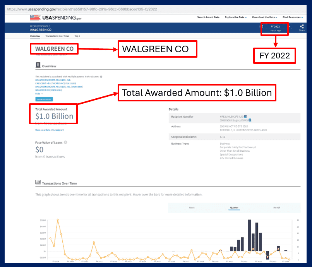
Task: Click copy icon next to UEI identifier
Action: [x=245, y=116]
